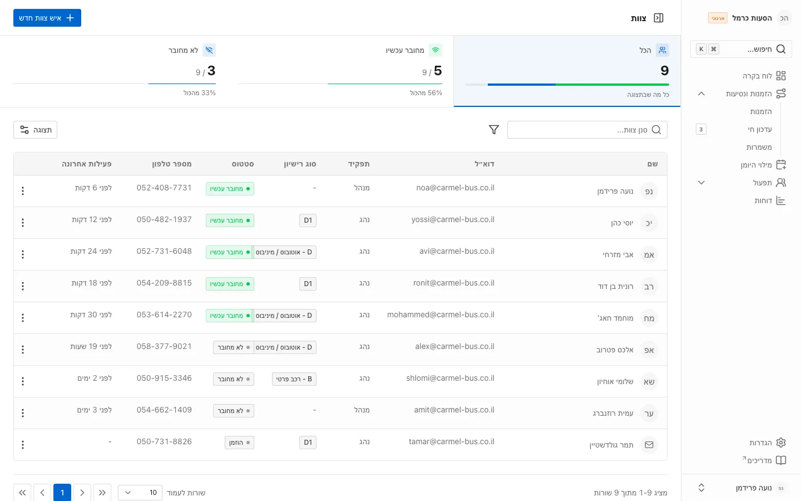Select the הכל summary tab
The image size is (801, 501).
(x=567, y=71)
